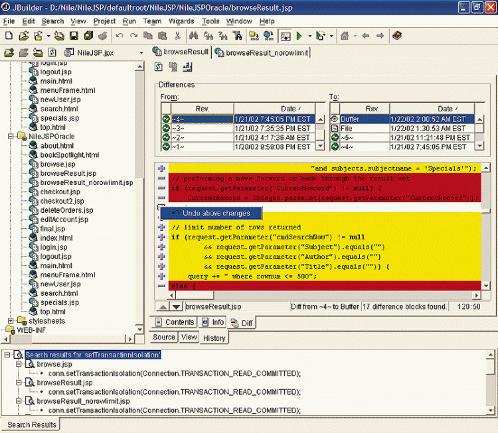Open Help topics book icon
498x433 pixels.
coord(397,36)
